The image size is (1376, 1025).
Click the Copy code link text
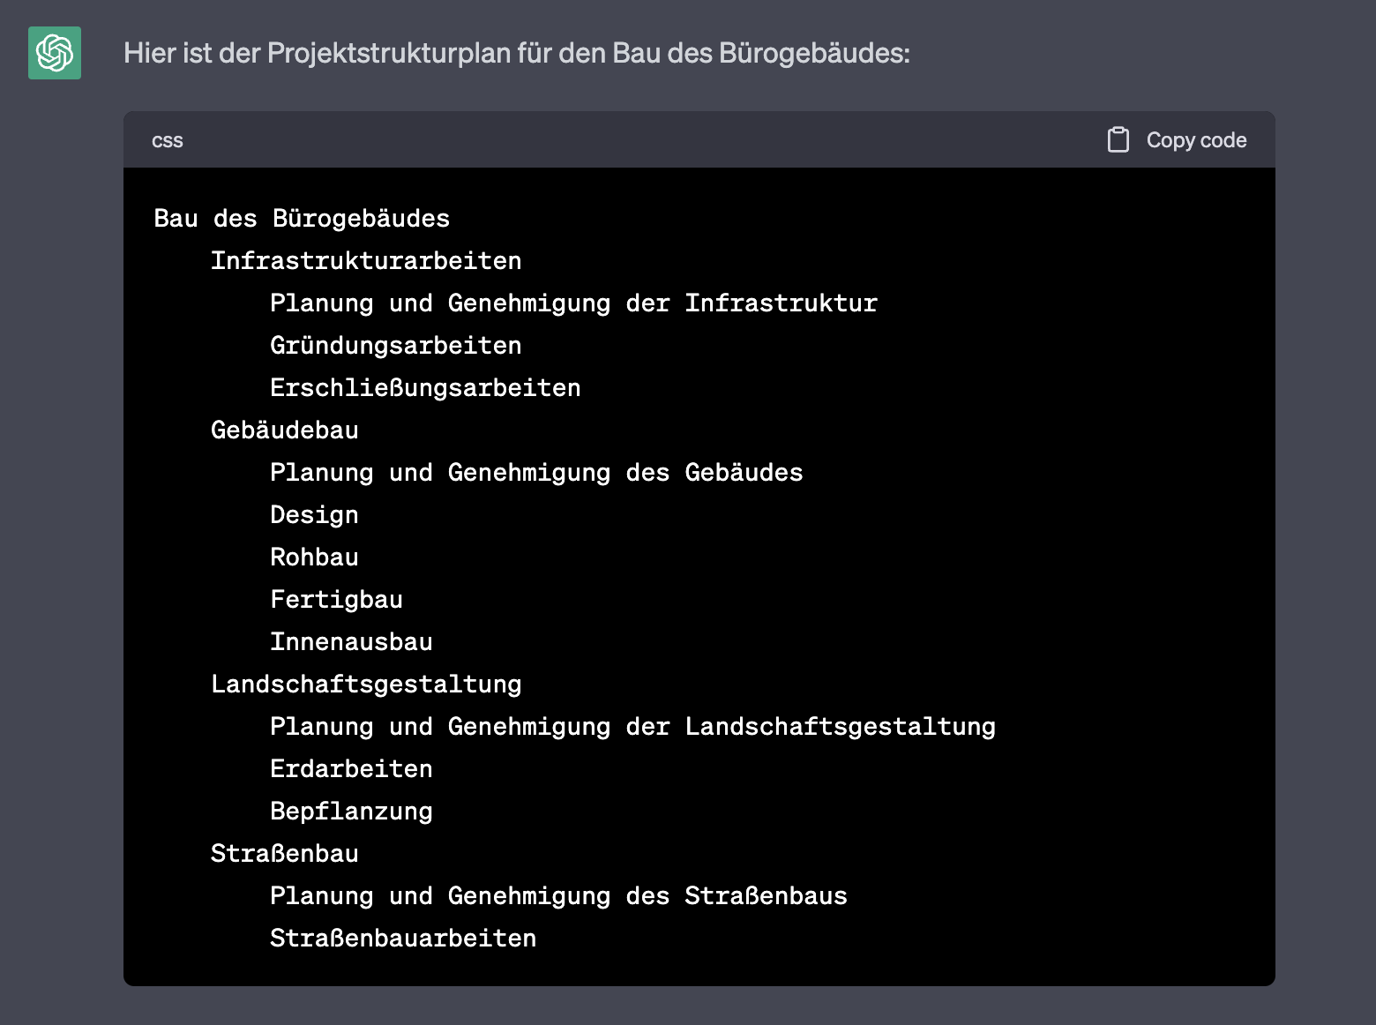[1196, 139]
